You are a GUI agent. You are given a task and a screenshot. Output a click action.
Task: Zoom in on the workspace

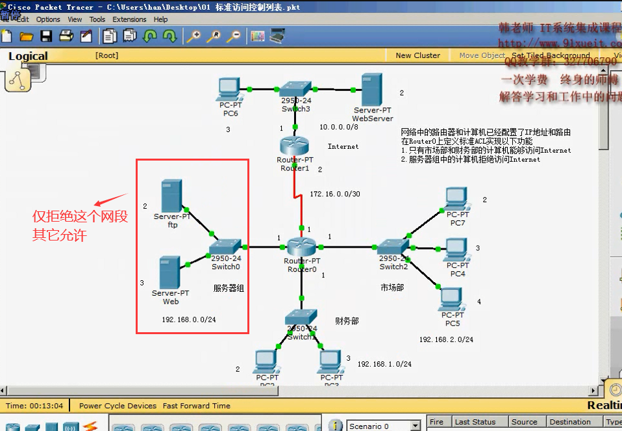(193, 36)
